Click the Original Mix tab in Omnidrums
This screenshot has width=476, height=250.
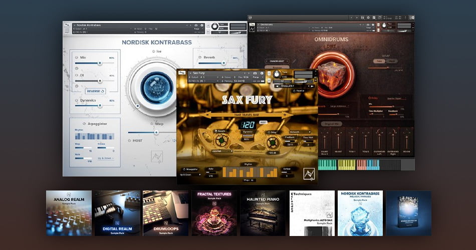[x=331, y=123]
